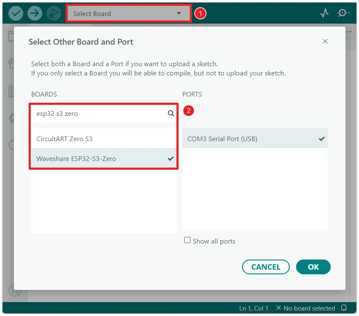Confirm with the OK button
359x316 pixels.
point(313,267)
